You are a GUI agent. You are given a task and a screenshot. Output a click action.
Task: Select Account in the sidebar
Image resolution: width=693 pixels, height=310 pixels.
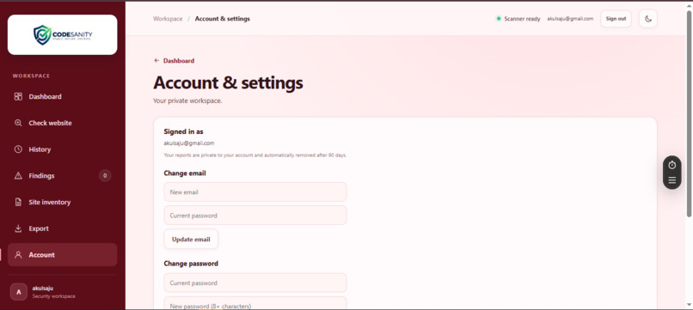click(x=62, y=255)
